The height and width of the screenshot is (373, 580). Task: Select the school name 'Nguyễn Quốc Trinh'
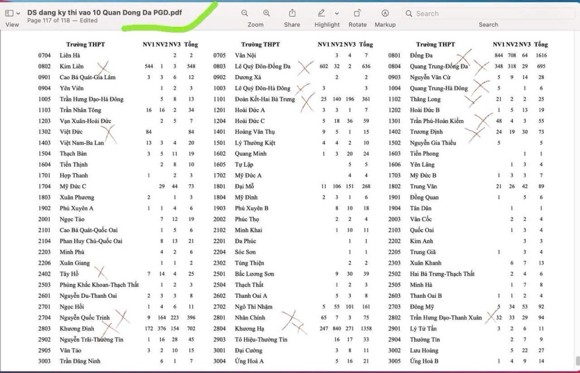pos(85,318)
